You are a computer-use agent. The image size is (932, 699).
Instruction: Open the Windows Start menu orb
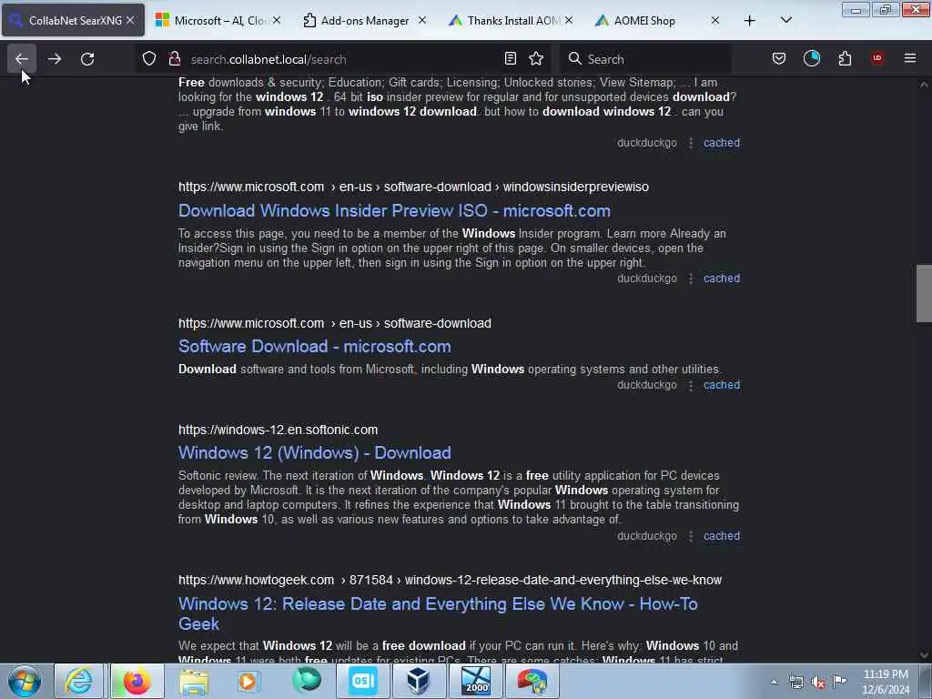(25, 681)
